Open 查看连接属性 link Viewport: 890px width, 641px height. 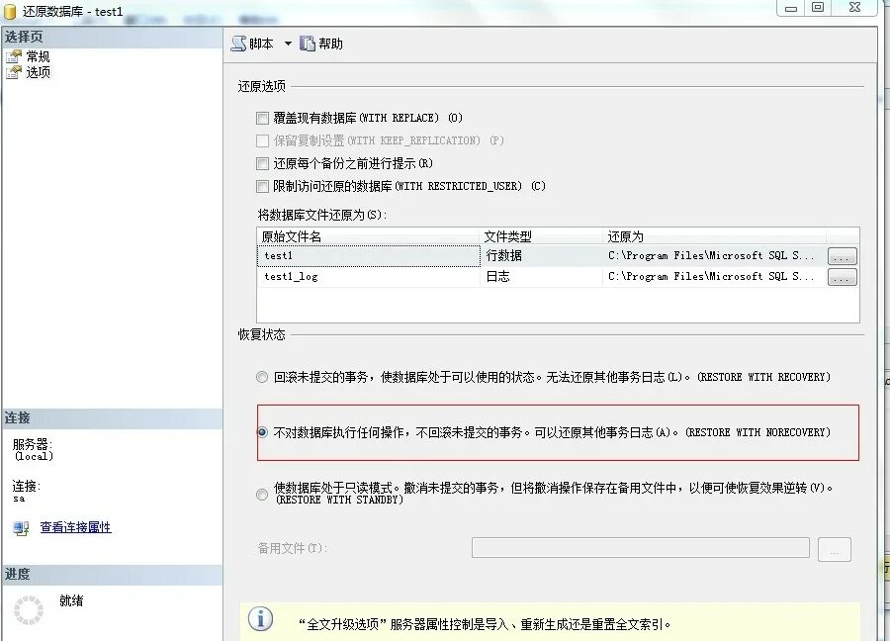click(x=75, y=527)
